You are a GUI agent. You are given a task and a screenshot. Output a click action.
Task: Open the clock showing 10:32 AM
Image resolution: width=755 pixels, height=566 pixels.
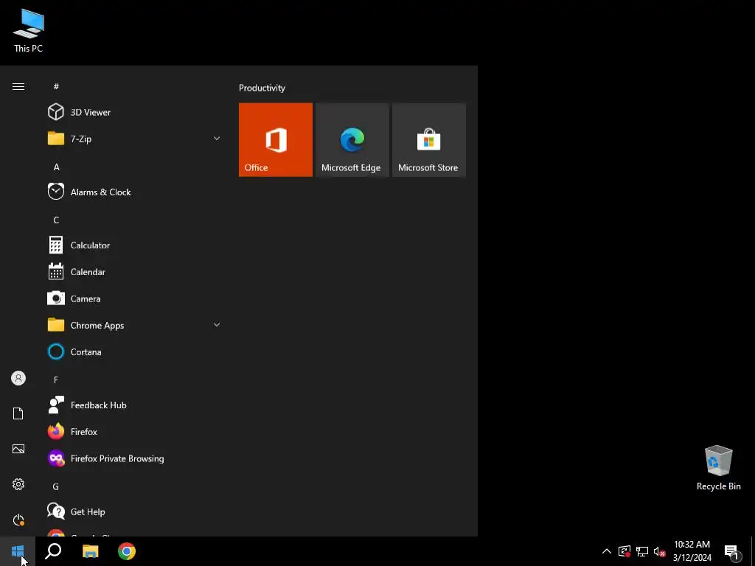692,551
